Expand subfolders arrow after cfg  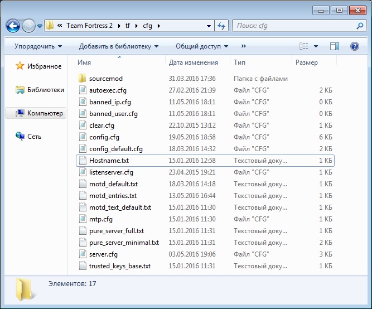pos(159,26)
